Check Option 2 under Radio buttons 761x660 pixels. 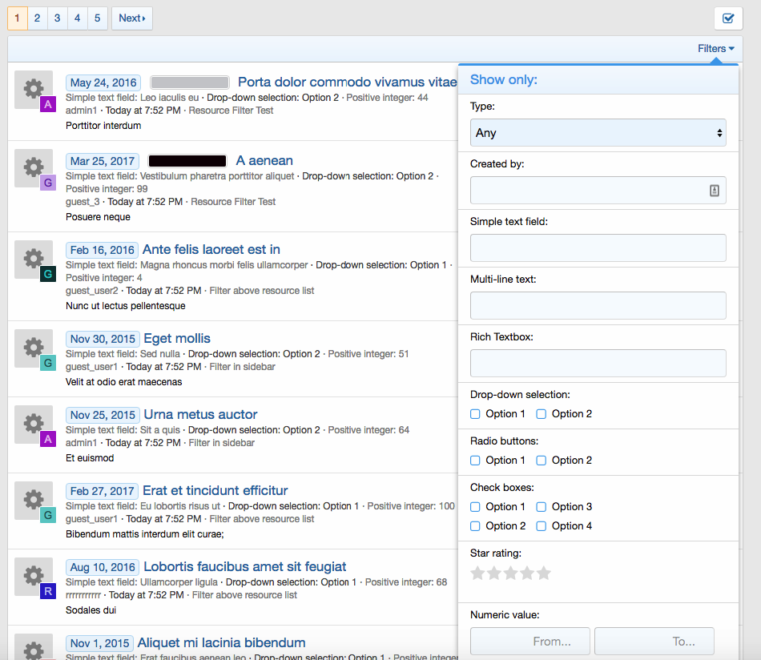point(542,461)
